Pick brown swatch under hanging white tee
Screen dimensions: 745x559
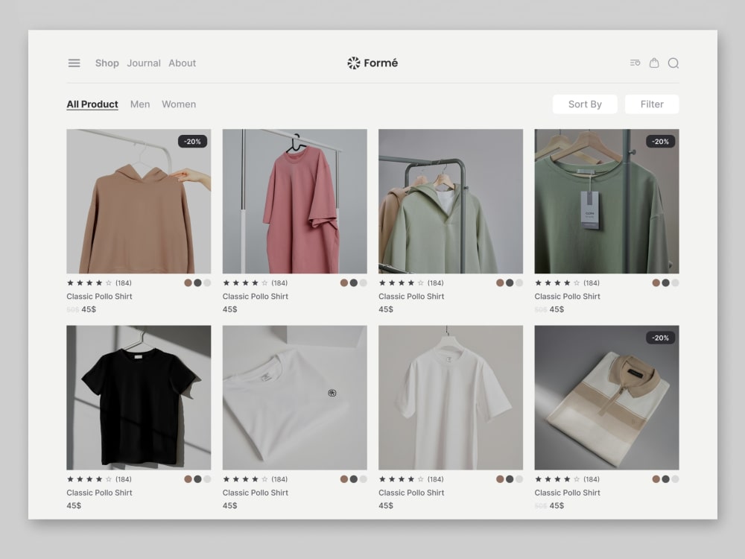[500, 479]
